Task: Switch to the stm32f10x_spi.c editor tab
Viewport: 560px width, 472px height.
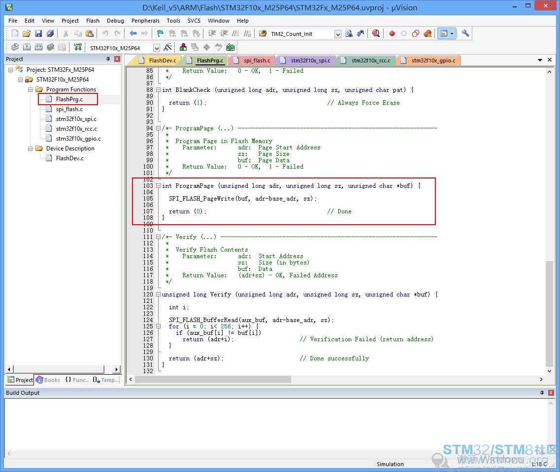Action: [306, 60]
